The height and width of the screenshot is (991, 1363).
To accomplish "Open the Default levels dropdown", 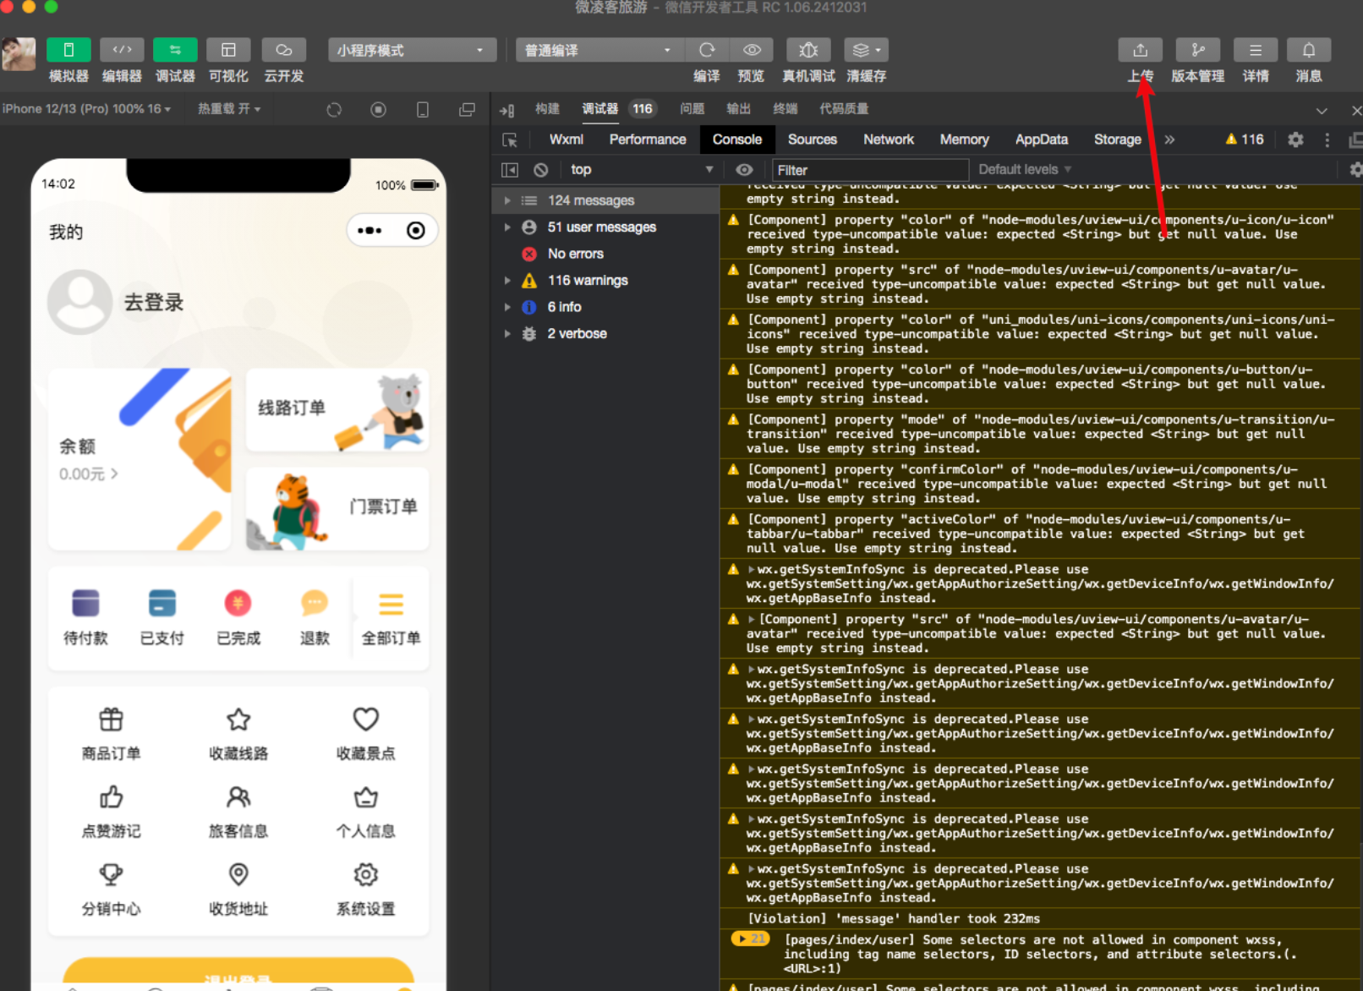I will click(1024, 170).
